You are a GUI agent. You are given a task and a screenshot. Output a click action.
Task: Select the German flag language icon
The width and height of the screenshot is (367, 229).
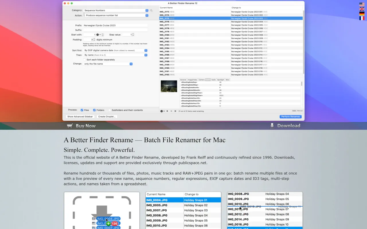[x=362, y=13]
